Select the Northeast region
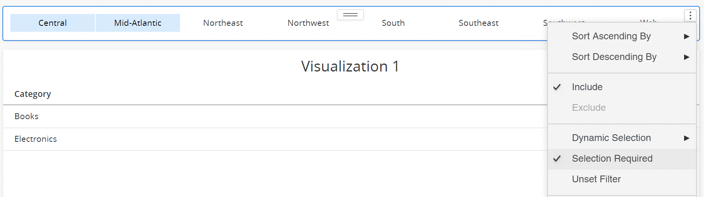 (x=223, y=23)
